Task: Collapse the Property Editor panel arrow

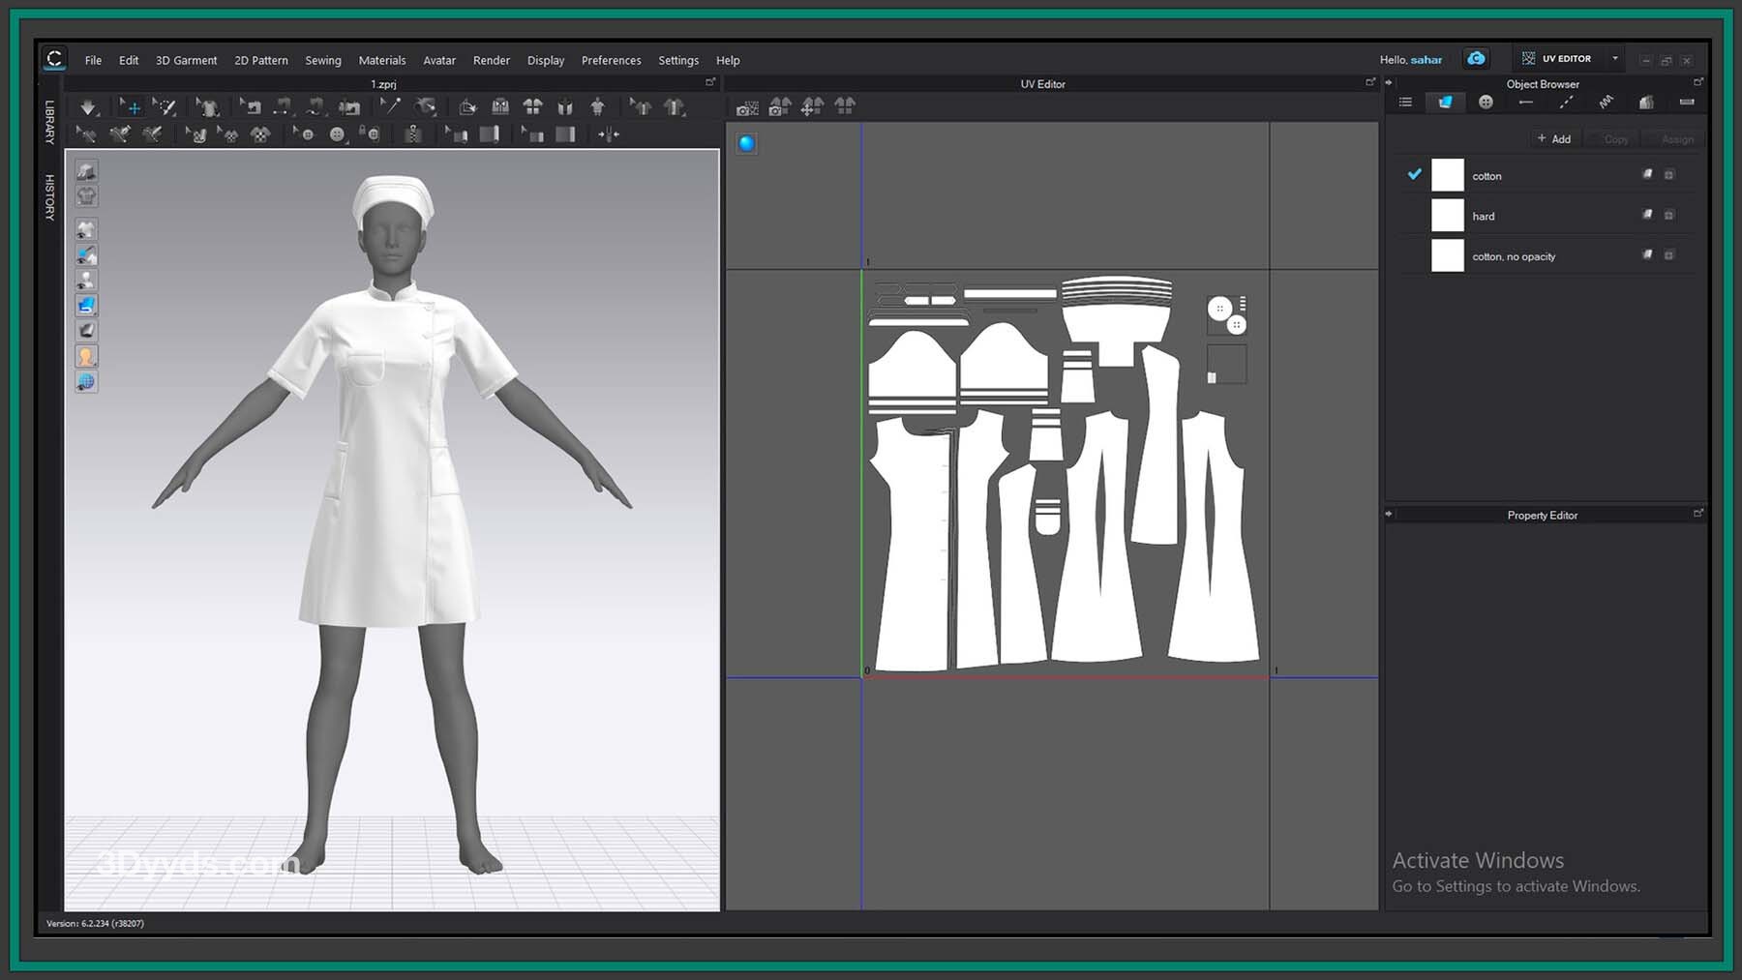Action: pyautogui.click(x=1389, y=515)
